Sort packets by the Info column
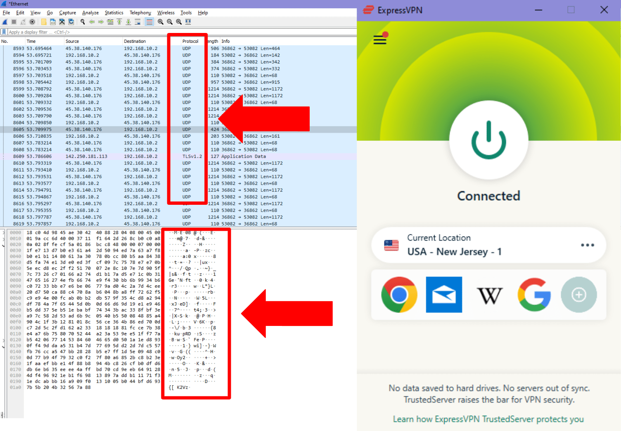The width and height of the screenshot is (621, 431). (288, 41)
